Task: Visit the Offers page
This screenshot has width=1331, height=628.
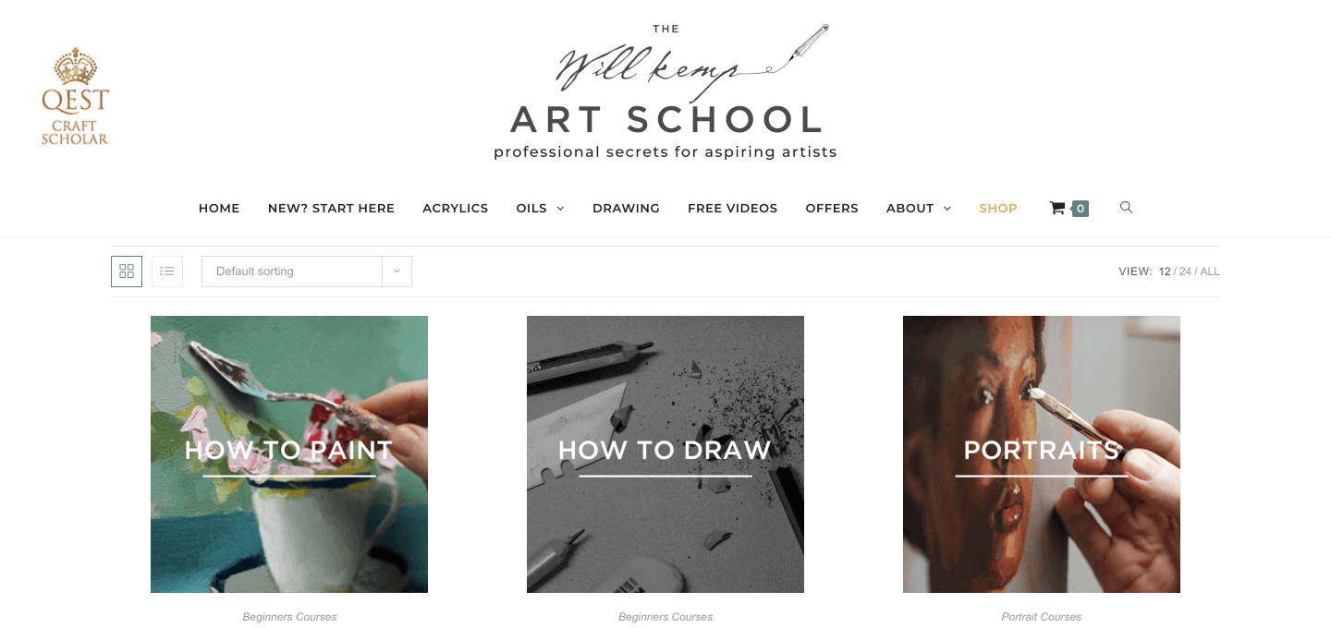Action: pos(832,209)
